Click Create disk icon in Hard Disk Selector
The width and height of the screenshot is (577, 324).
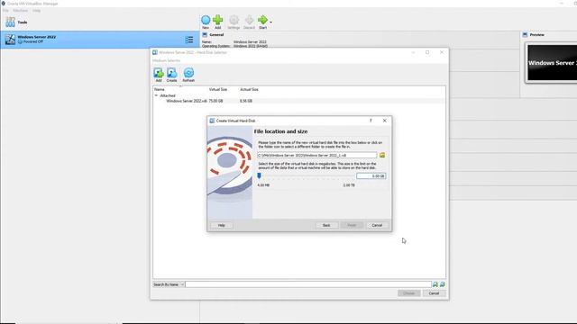click(x=171, y=73)
